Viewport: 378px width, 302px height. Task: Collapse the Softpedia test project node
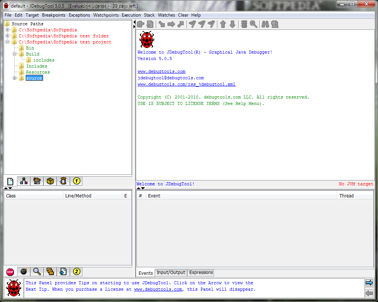point(8,42)
